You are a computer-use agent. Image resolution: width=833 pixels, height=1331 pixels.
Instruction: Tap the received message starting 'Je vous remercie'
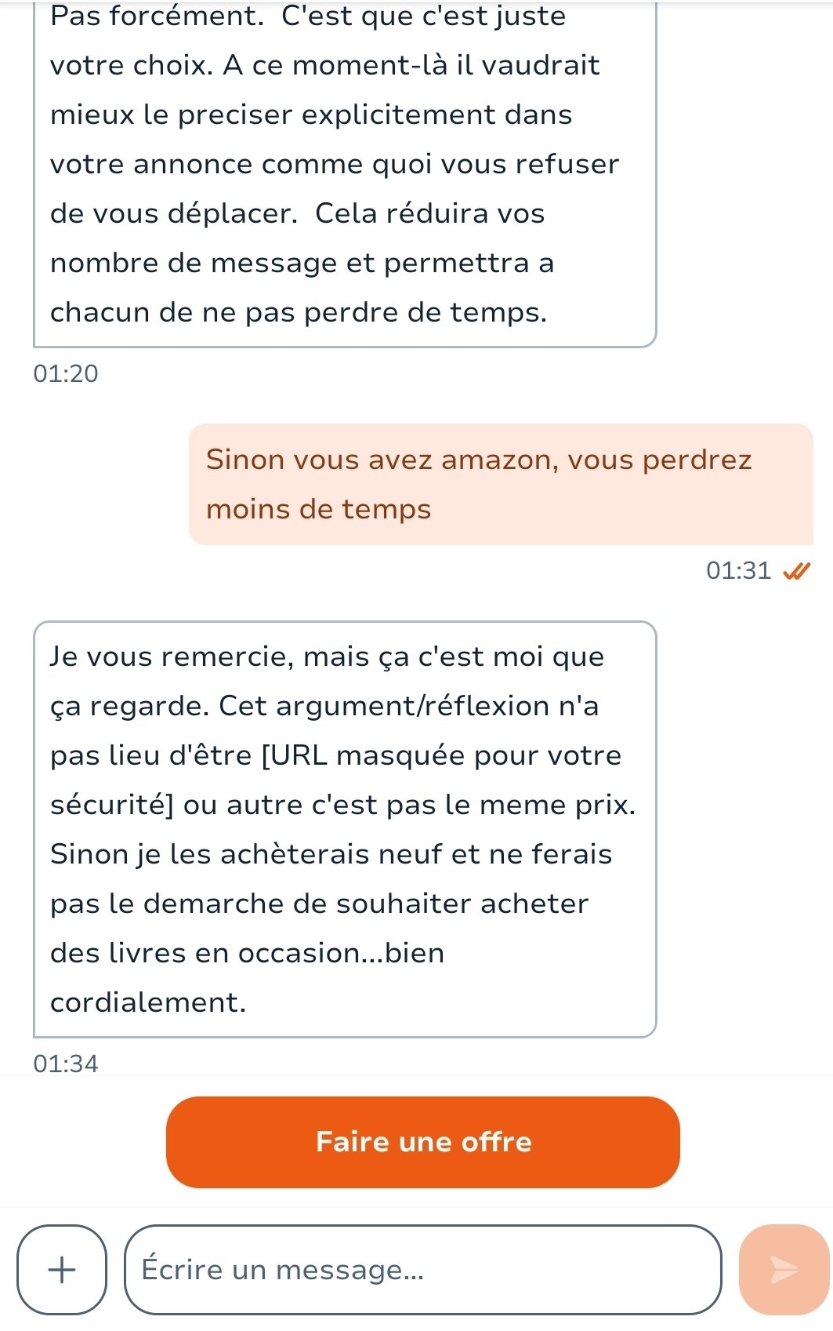coord(345,829)
